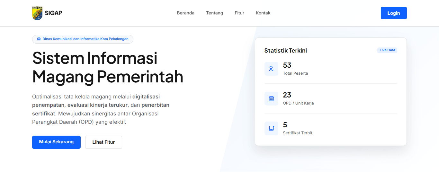Click the Dinas Komunikasi dan Informatika pill badge
Image resolution: width=439 pixels, height=194 pixels.
(83, 39)
